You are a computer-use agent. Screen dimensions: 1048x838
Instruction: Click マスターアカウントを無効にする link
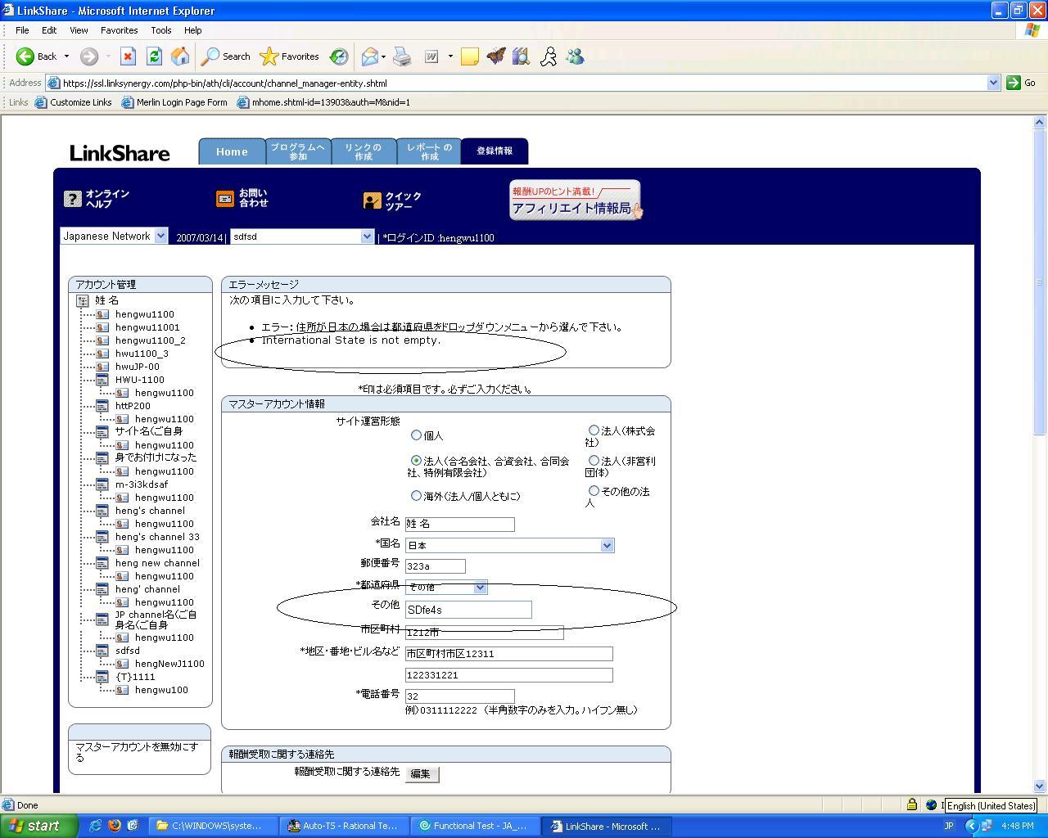coord(137,751)
